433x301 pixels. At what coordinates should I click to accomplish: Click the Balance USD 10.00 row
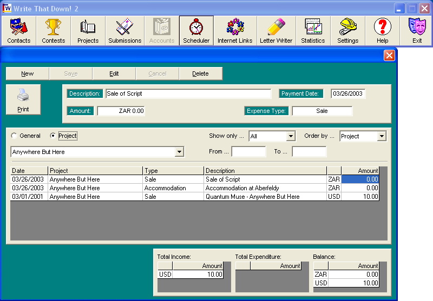point(346,283)
